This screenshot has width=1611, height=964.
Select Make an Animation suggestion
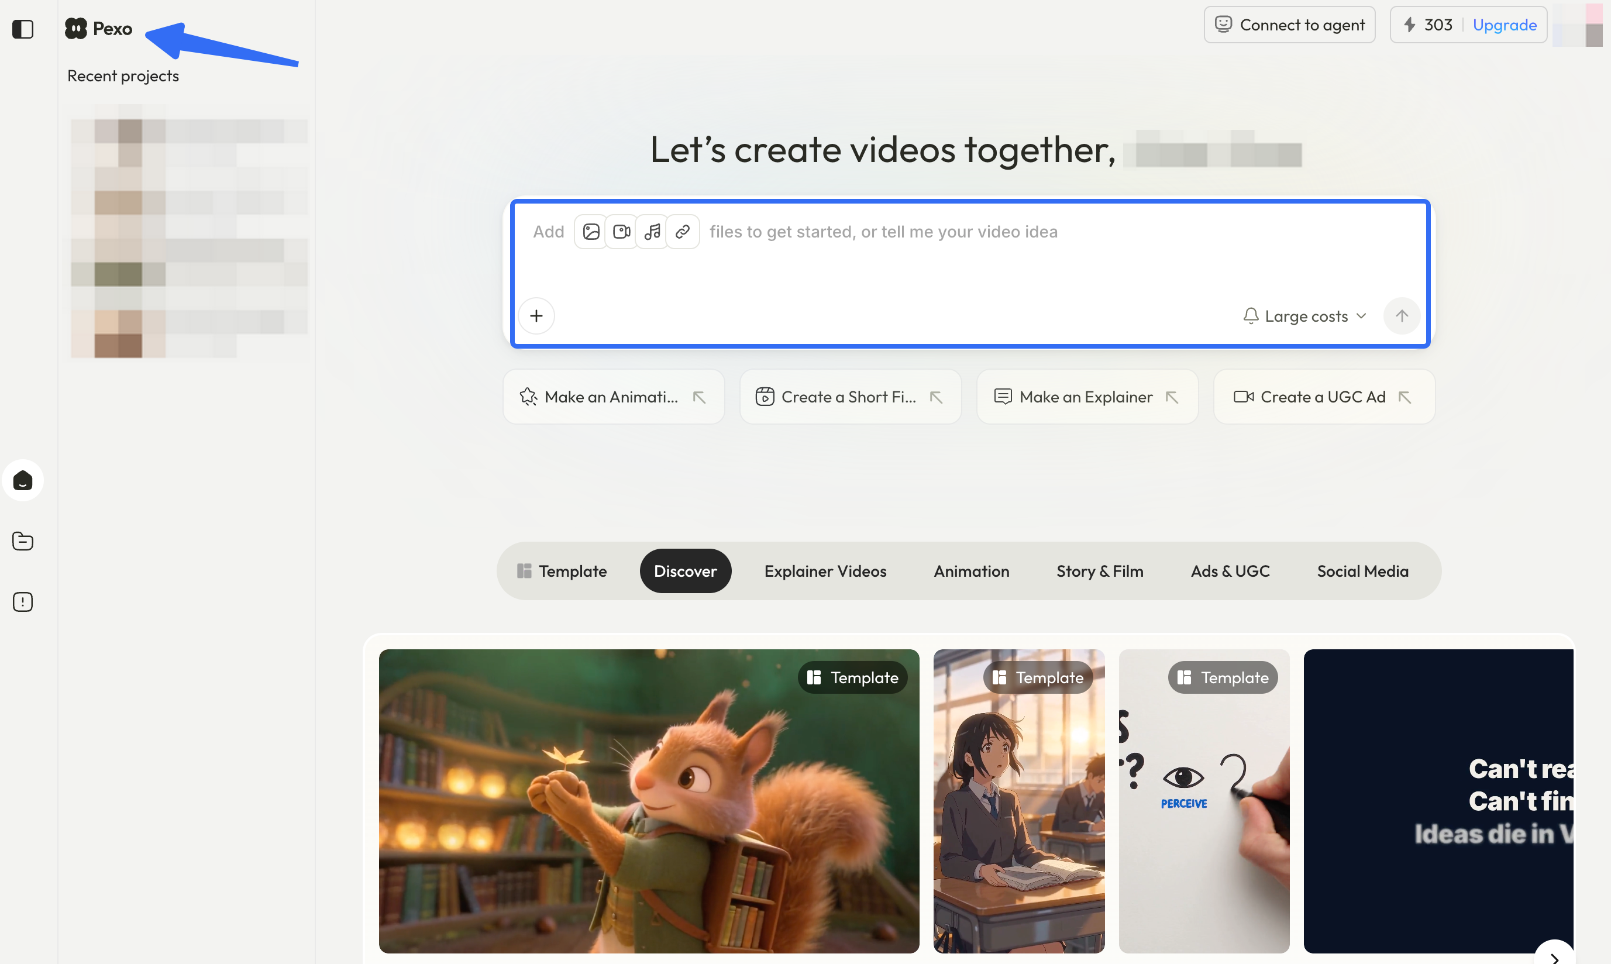point(613,397)
